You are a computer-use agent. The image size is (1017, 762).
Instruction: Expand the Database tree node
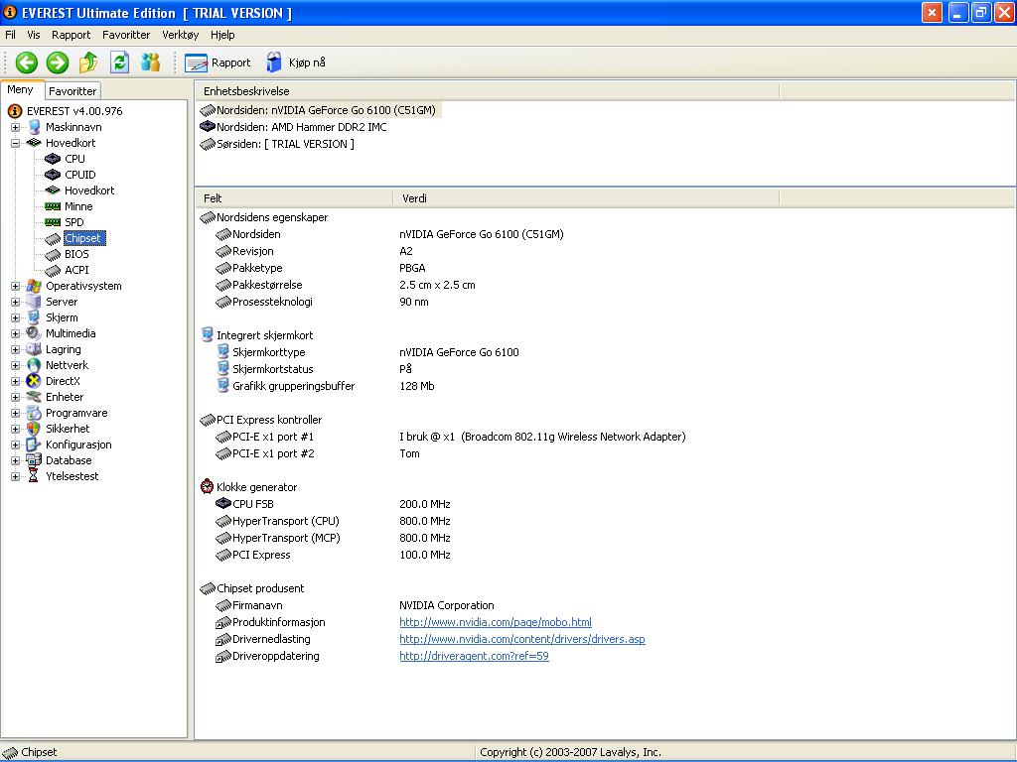click(x=15, y=460)
